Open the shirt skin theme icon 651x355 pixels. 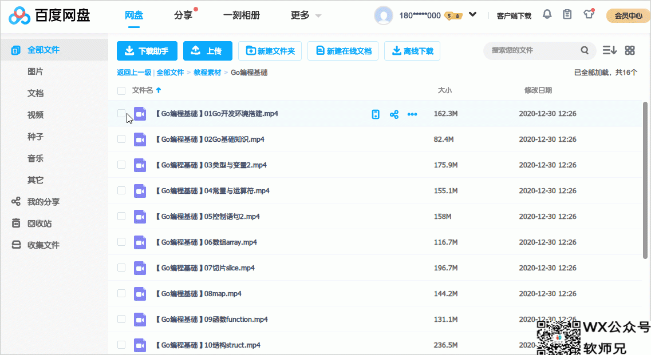(x=589, y=14)
